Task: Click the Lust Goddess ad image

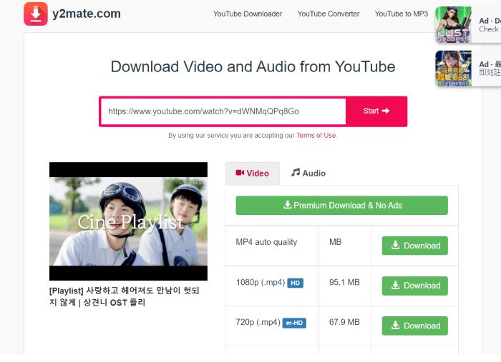Action: pos(453,24)
